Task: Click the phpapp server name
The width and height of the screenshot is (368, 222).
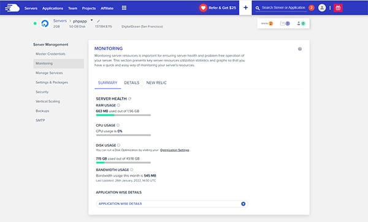Action: (x=80, y=21)
